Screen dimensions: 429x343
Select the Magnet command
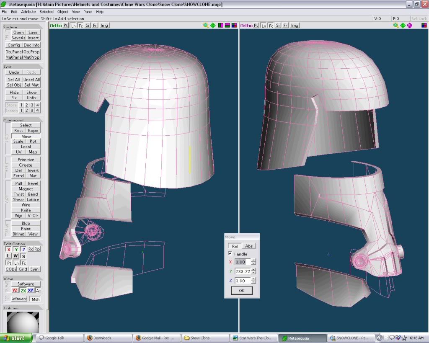pos(26,189)
